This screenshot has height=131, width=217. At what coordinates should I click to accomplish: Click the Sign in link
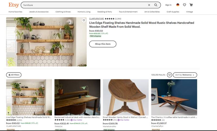pyautogui.click(x=168, y=5)
